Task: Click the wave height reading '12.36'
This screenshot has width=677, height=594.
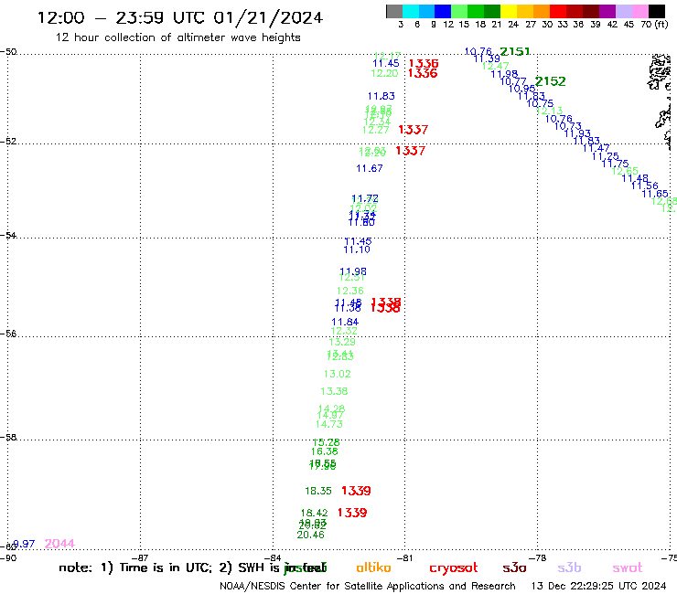Action: click(x=350, y=291)
